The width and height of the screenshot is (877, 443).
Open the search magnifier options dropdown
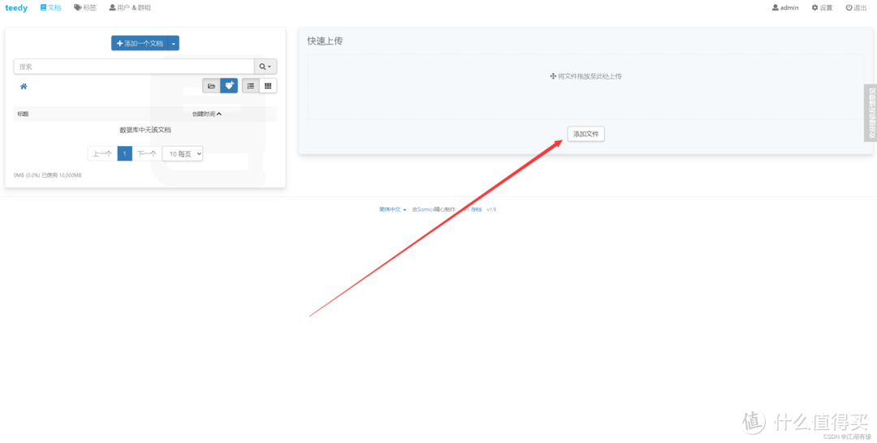tap(265, 67)
